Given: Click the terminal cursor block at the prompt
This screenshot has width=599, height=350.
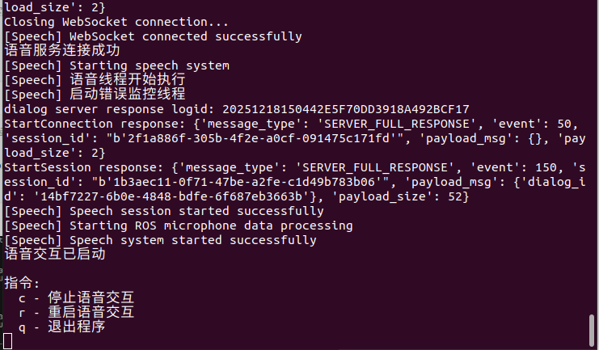Looking at the screenshot, I should [x=8, y=343].
